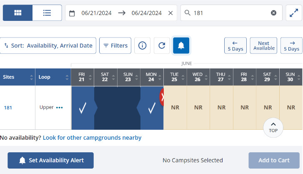Show the information legend icon
Image resolution: width=303 pixels, height=174 pixels.
(142, 45)
